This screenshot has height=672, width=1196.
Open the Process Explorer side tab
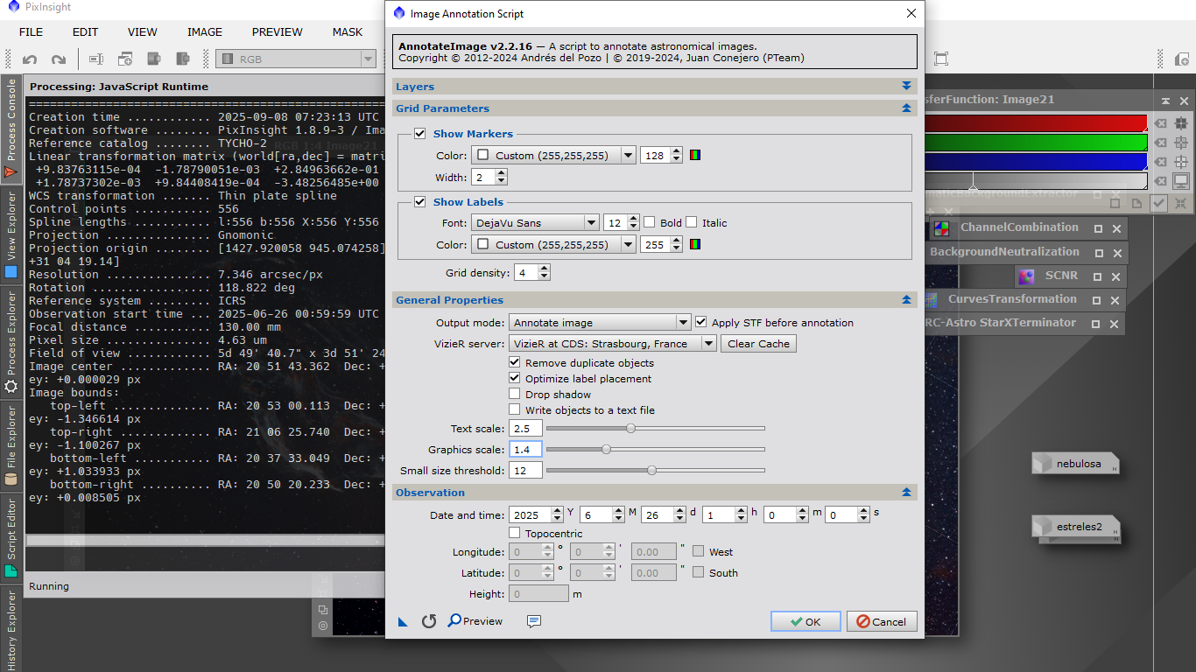click(11, 342)
